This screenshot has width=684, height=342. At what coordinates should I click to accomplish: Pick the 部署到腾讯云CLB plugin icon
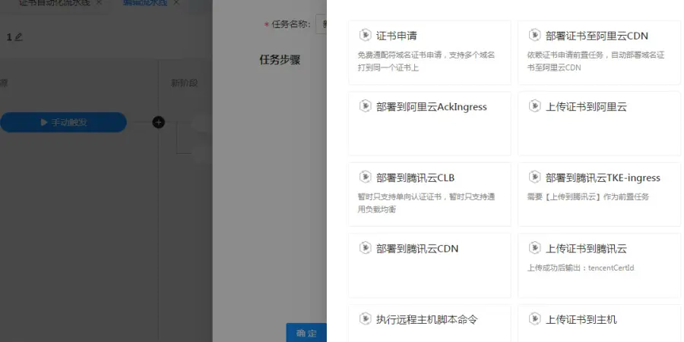365,177
